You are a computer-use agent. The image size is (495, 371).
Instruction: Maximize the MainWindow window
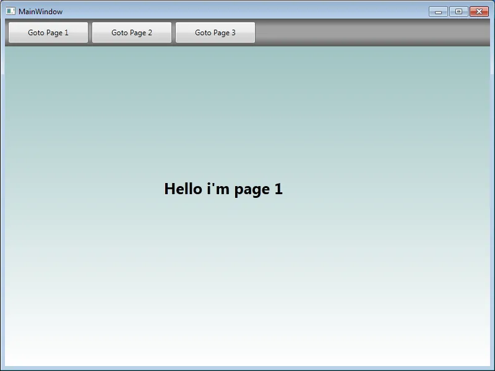[458, 12]
